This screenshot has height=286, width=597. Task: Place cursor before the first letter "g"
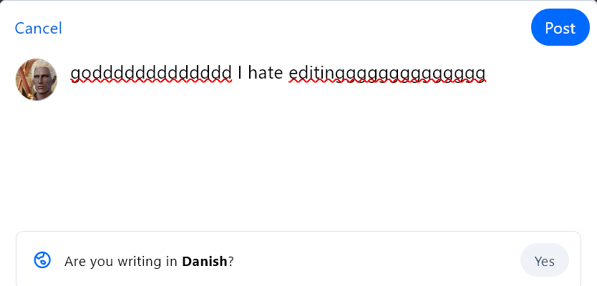coord(71,72)
